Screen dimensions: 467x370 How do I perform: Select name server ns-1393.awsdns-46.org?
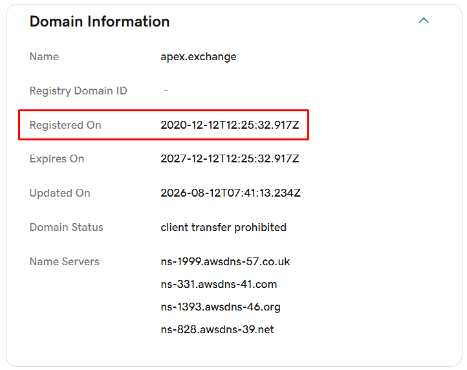[x=221, y=307]
